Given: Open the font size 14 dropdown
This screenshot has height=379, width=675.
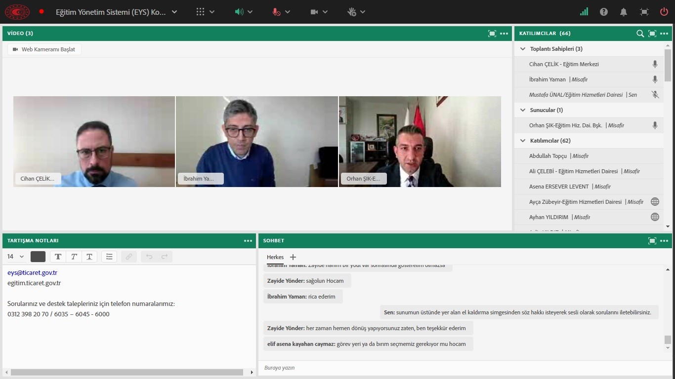Looking at the screenshot, I should coord(16,257).
